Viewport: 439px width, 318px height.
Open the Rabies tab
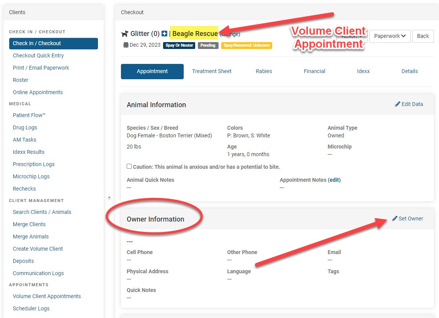264,71
